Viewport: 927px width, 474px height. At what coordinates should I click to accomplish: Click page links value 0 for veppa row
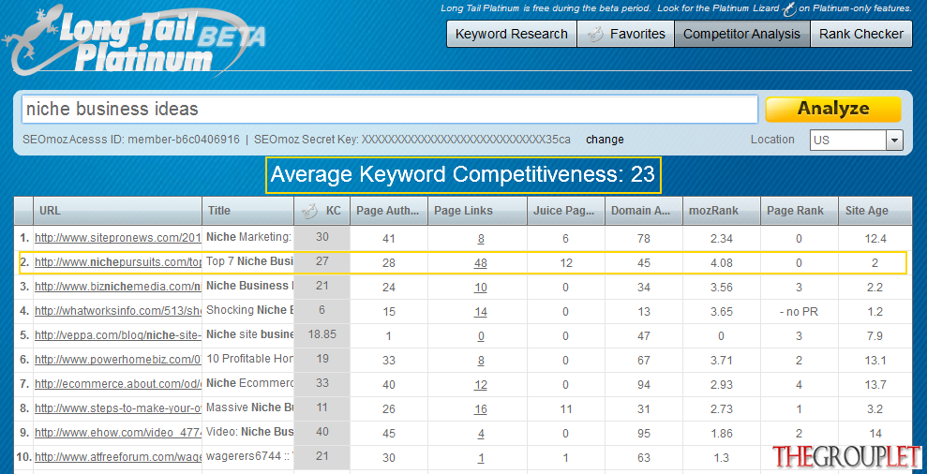click(481, 336)
